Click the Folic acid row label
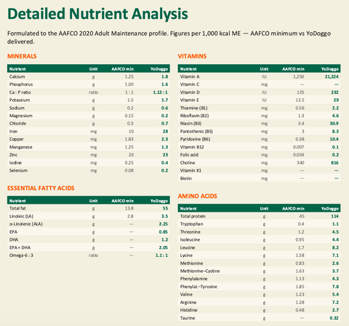Screen dimensions: 349x326 click(189, 155)
